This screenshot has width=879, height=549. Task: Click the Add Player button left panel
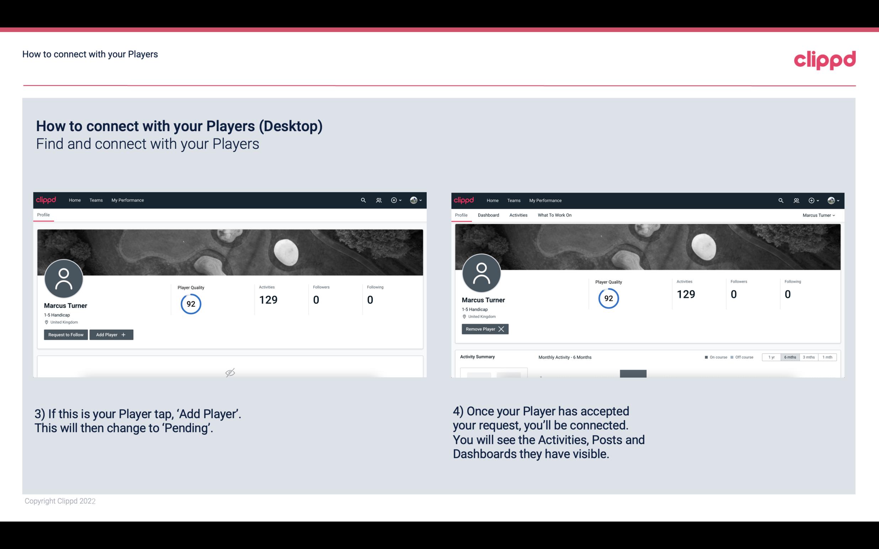point(111,334)
